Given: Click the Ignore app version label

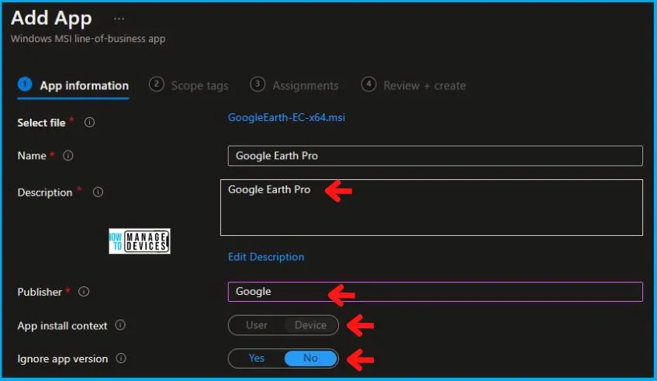Looking at the screenshot, I should click(63, 358).
